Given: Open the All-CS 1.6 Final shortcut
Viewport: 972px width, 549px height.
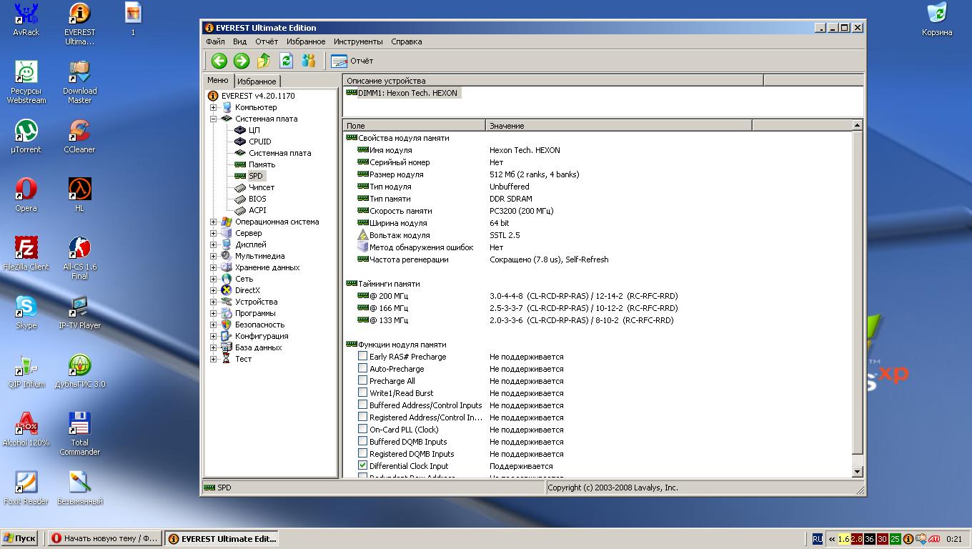Looking at the screenshot, I should (79, 258).
